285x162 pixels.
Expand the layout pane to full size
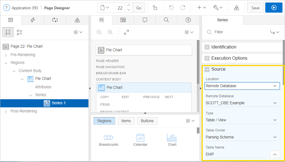[x=126, y=32]
